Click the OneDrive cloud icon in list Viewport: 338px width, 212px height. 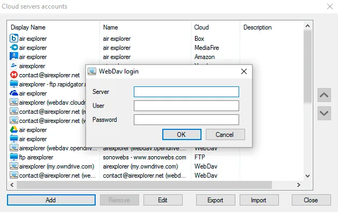pos(14,93)
